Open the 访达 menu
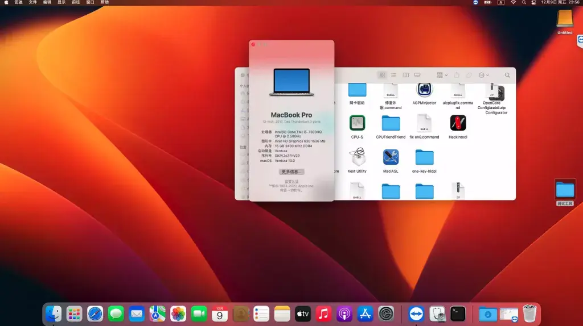The height and width of the screenshot is (326, 583). (x=18, y=2)
